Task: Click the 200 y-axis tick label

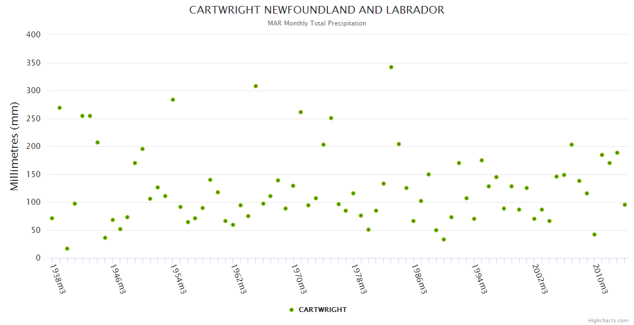Action: point(34,146)
